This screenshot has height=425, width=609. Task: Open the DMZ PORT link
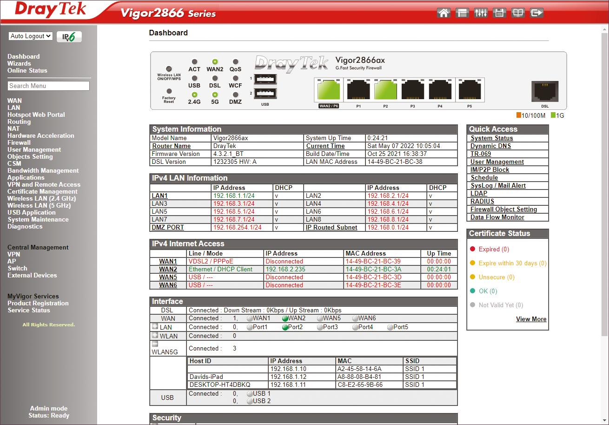[x=168, y=227]
